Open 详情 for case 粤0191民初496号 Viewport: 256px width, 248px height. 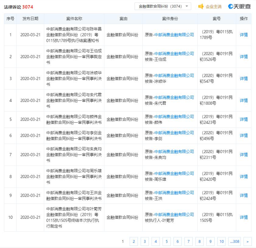point(244,135)
